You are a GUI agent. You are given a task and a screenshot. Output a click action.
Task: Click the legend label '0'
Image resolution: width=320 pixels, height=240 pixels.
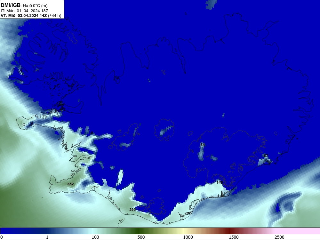pyautogui.click(x=2, y=237)
